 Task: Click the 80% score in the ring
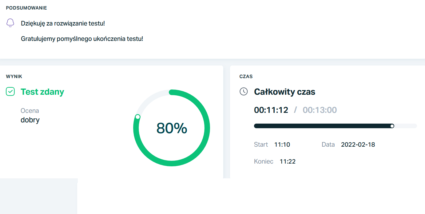tap(172, 128)
